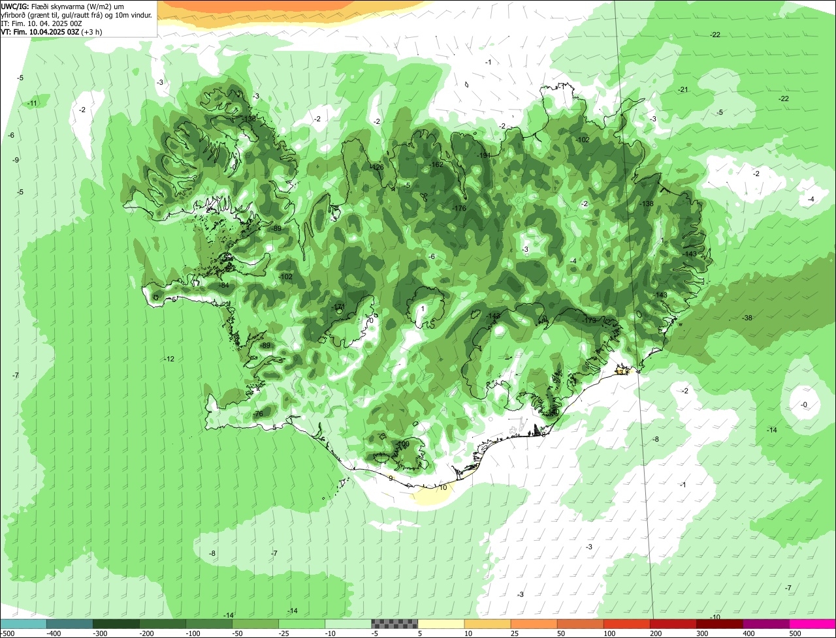
Task: Click the light teal legend swatch at -500
Action: [x=23, y=624]
